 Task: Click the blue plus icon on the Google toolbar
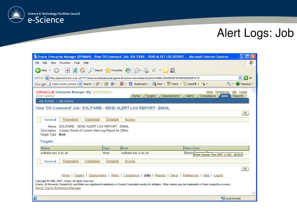pyautogui.click(x=112, y=84)
